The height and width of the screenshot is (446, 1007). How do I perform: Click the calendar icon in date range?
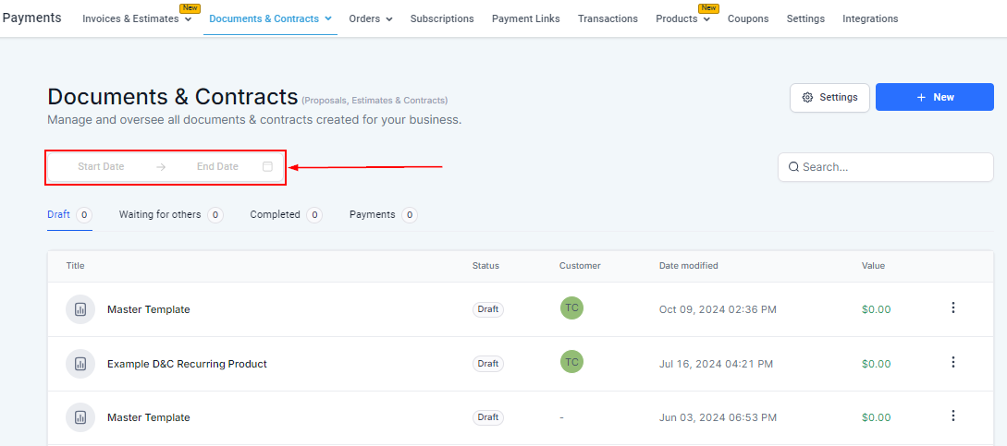pos(267,167)
